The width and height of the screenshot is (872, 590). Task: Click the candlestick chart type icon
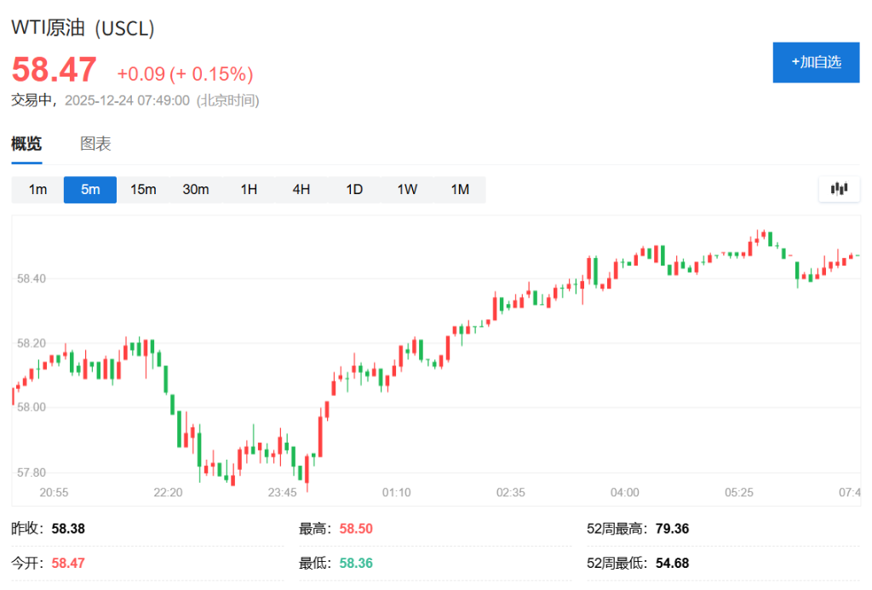839,189
